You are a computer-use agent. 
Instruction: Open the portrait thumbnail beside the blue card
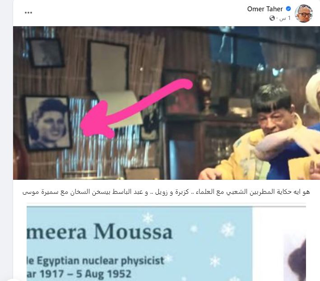[295, 258]
